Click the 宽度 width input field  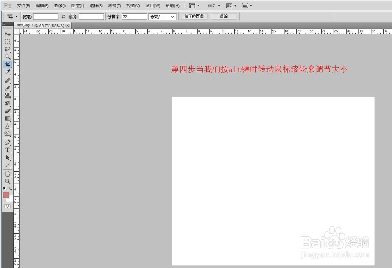(46, 17)
